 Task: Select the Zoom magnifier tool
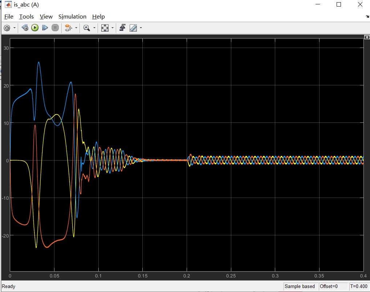[x=87, y=28]
